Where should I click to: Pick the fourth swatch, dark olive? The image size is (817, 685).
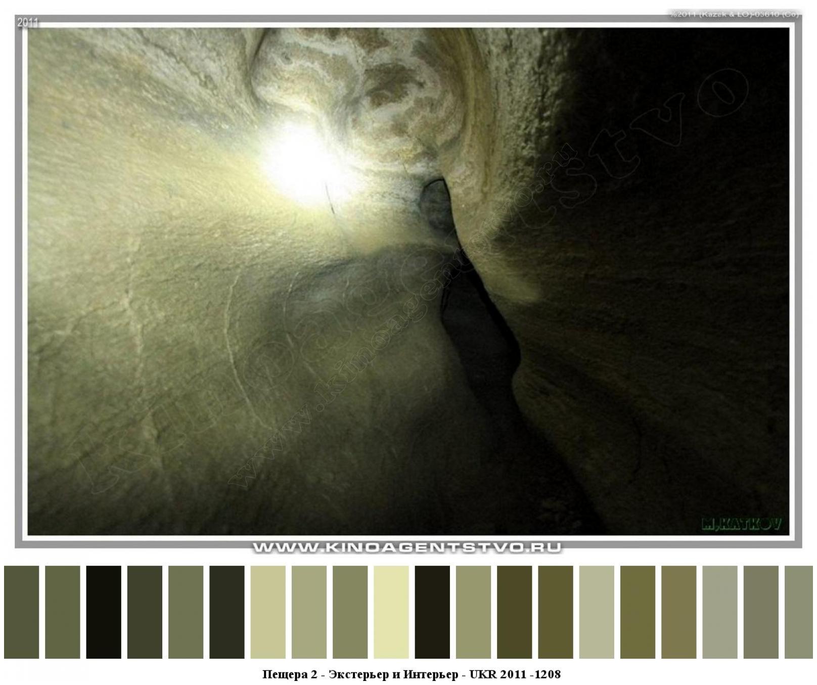point(145,612)
